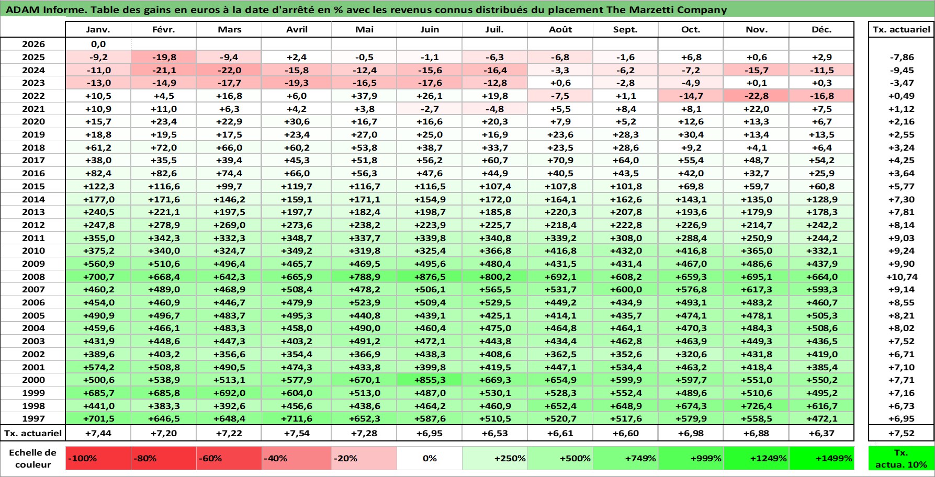Select the +508,6 cell in 2004 row

point(821,328)
